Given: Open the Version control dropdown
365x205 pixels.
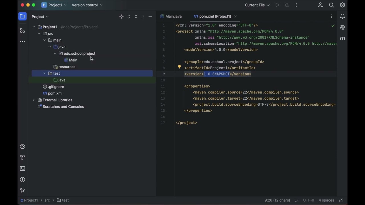Looking at the screenshot, I should [x=87, y=5].
